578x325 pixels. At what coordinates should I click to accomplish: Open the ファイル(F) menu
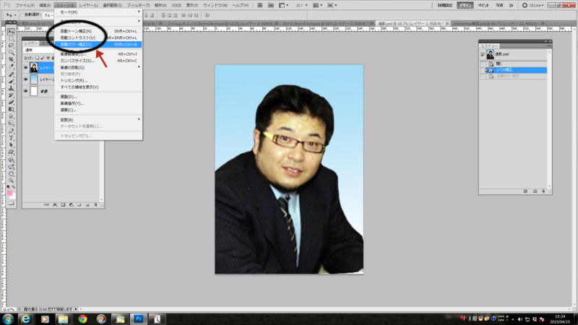coord(25,5)
